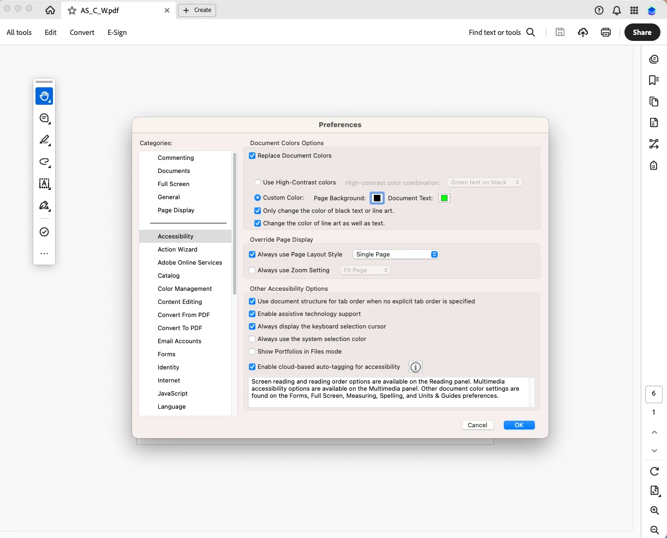This screenshot has height=538, width=667.
Task: Click the Categories list scrollbar
Action: pos(235,224)
